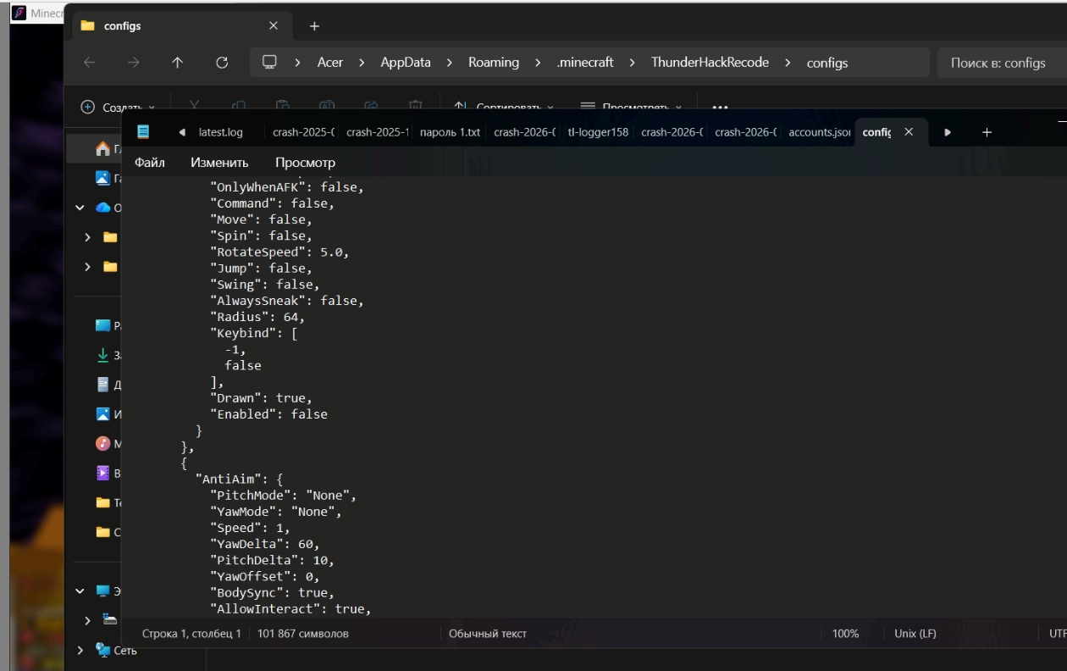Click the Notepad app icon
1067x671 pixels.
pos(143,132)
